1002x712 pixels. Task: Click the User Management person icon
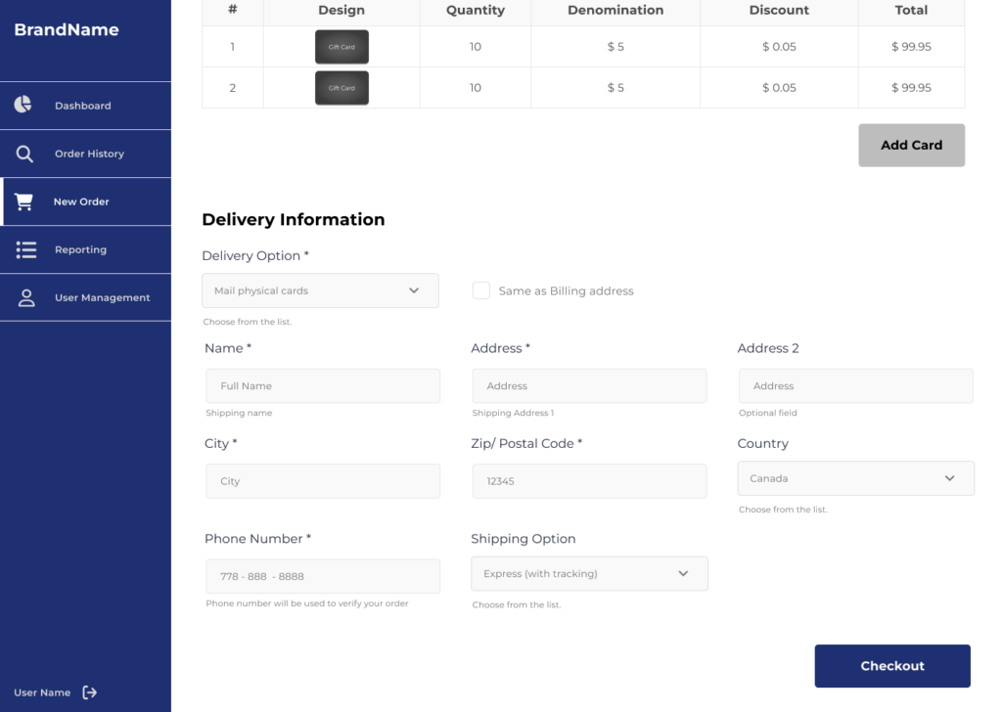pyautogui.click(x=26, y=297)
